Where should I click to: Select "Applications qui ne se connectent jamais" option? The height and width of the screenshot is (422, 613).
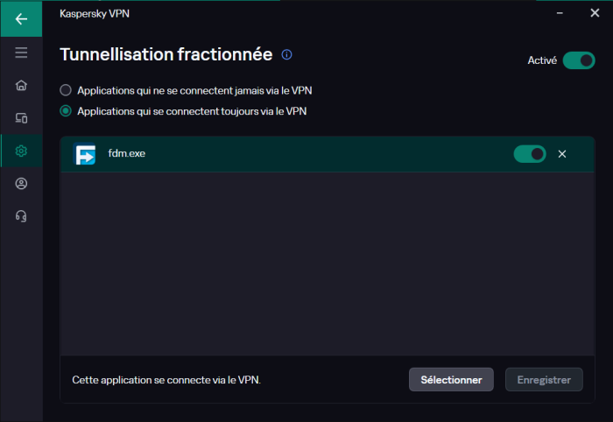click(x=66, y=90)
